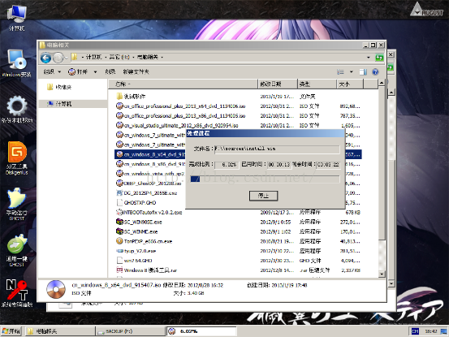Sort files by the Name column header

tap(183, 84)
